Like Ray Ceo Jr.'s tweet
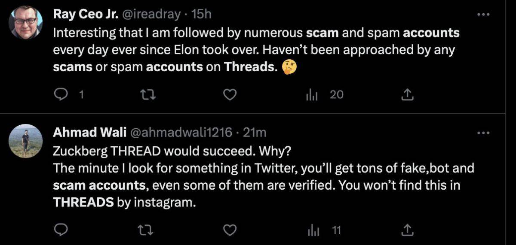Viewport: 516px width, 245px height. [231, 95]
